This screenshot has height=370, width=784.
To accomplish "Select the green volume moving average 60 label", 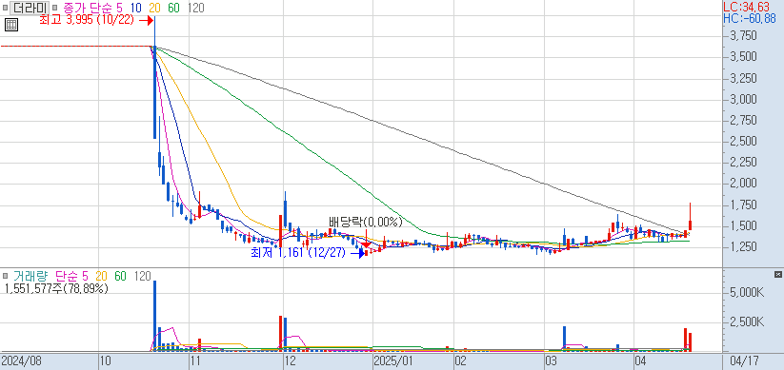I will [120, 276].
